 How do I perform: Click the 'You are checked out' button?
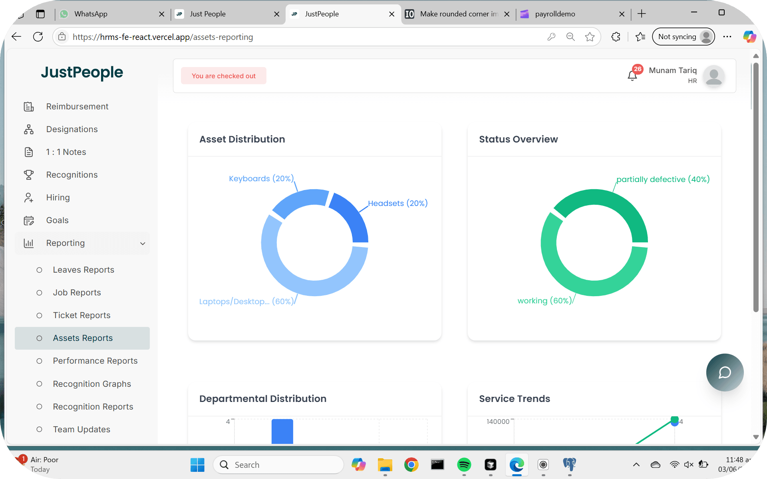tap(224, 76)
